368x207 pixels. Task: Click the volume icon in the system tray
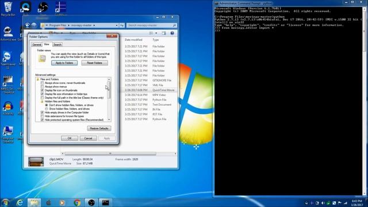coord(323,203)
